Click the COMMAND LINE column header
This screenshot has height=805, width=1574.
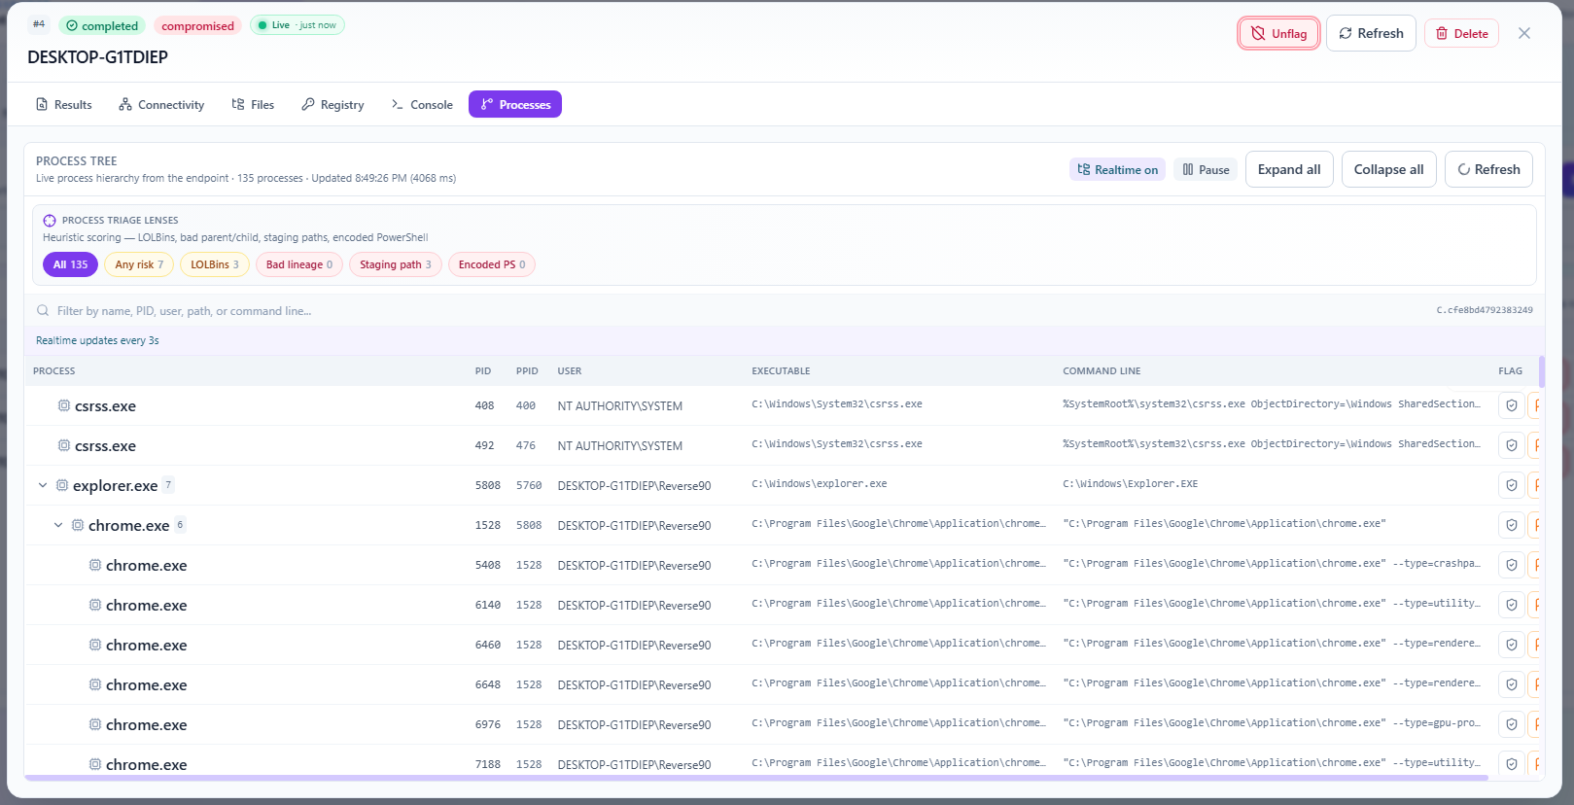[x=1102, y=371]
